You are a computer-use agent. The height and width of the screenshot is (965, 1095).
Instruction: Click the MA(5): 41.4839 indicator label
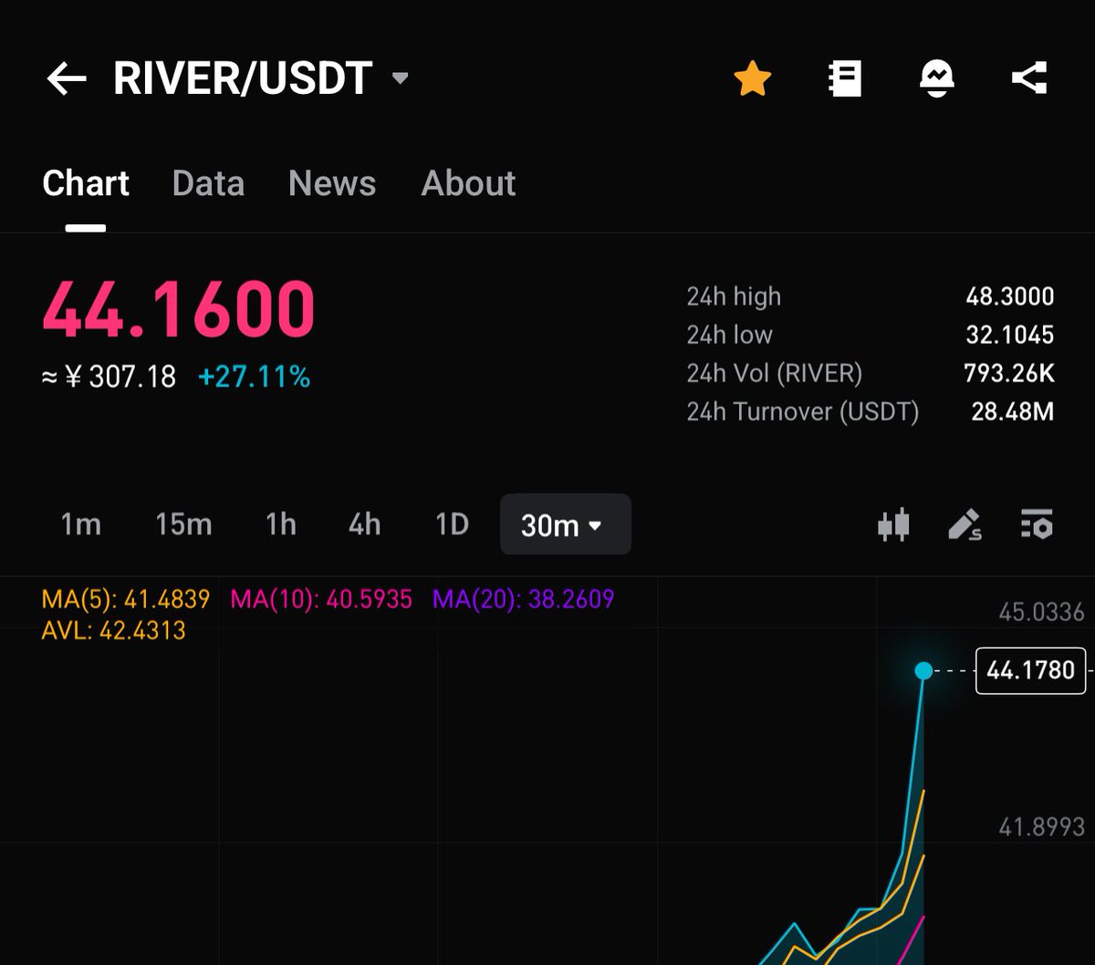pos(126,599)
